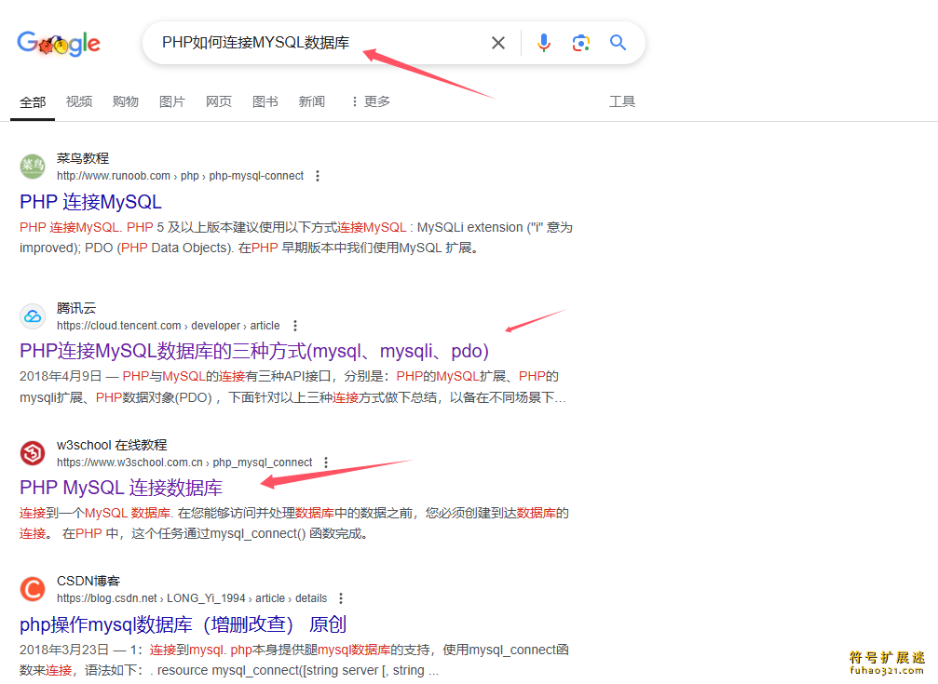The image size is (938, 684).
Task: Switch to the 视频 tab
Action: (79, 101)
